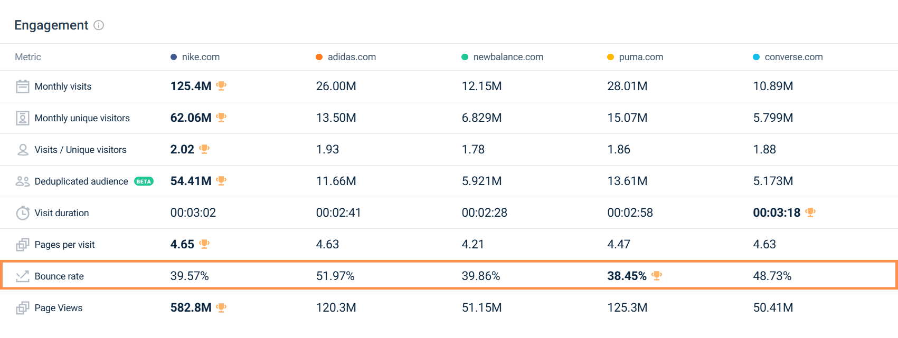The height and width of the screenshot is (338, 898).
Task: Click newbalance.com bounce rate 39.86%
Action: coord(481,276)
